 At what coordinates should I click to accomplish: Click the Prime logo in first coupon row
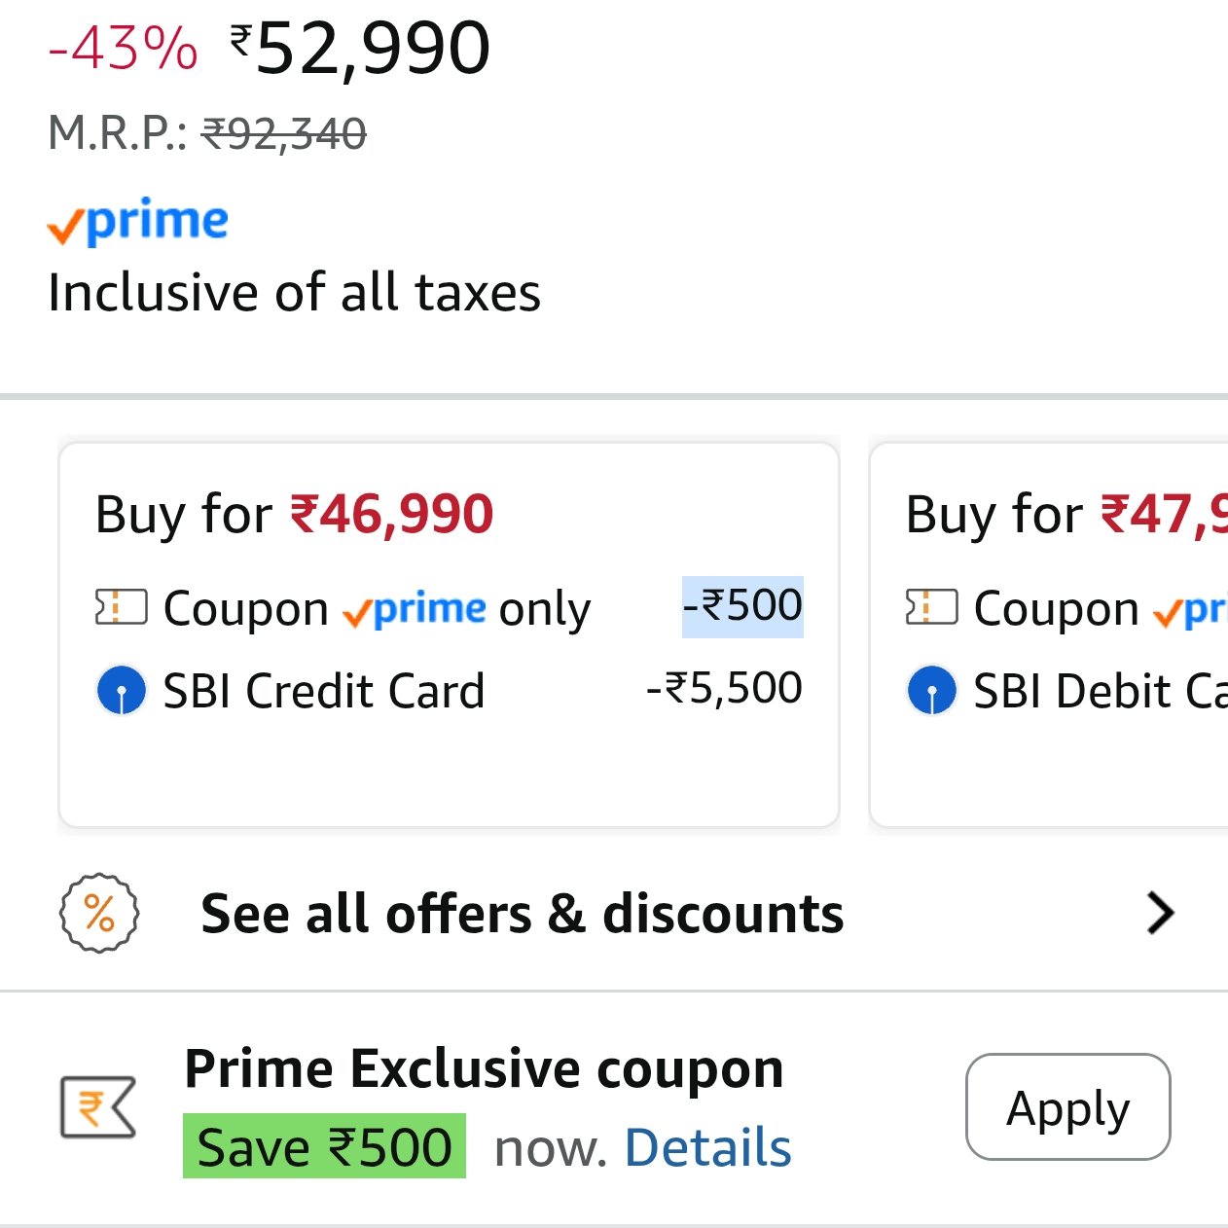415,609
